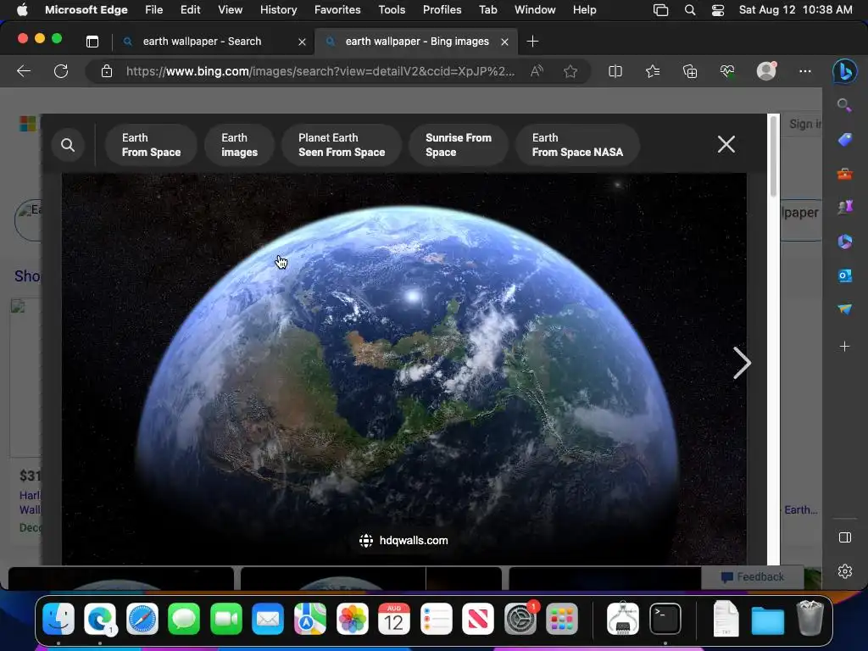Open the Tools menu
The image size is (868, 651).
point(392,10)
